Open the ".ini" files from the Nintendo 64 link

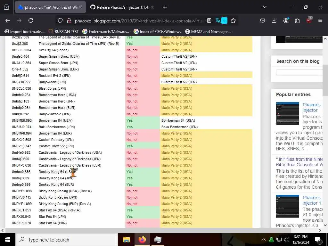[x=299, y=162]
